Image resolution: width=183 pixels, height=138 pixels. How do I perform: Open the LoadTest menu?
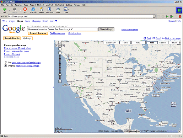tap(49, 5)
